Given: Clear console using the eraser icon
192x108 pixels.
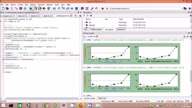Looking at the screenshot, I should coord(187,37).
